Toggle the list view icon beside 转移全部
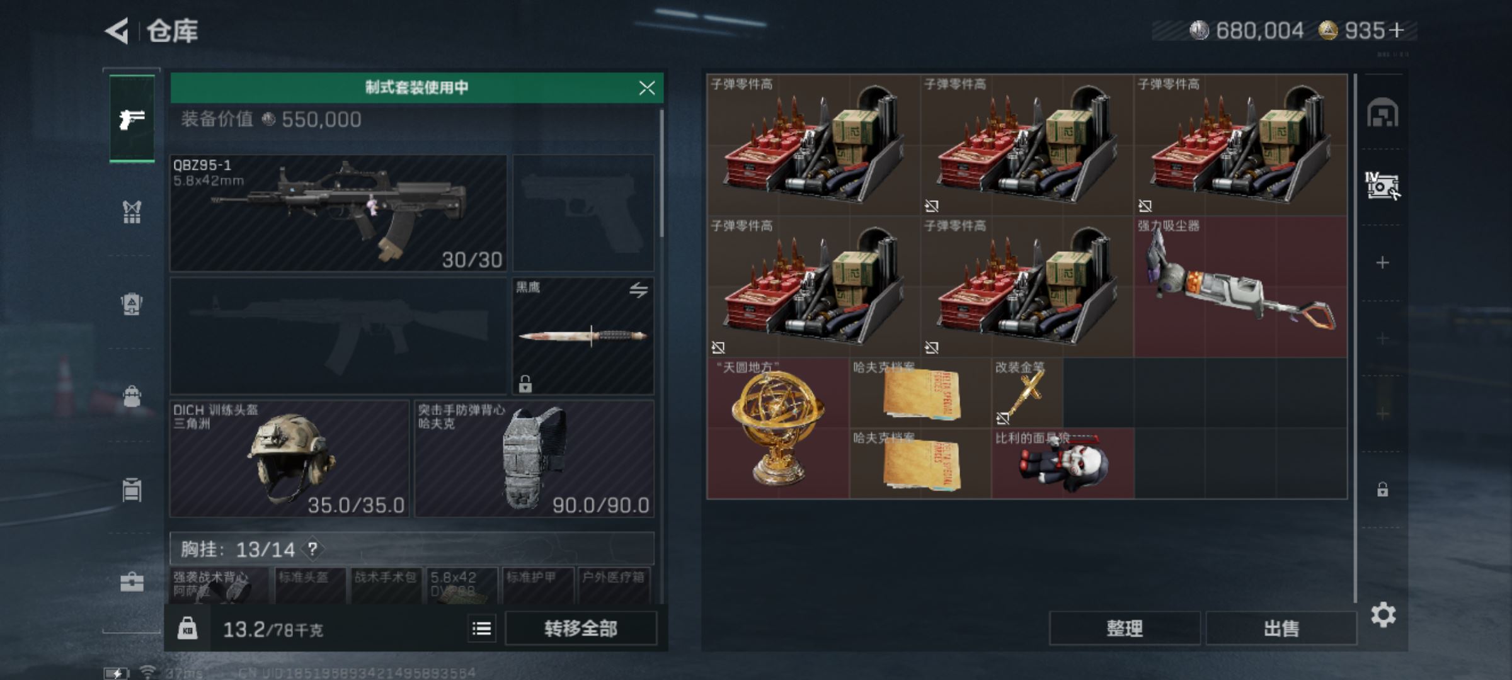This screenshot has height=680, width=1512. pyautogui.click(x=482, y=628)
